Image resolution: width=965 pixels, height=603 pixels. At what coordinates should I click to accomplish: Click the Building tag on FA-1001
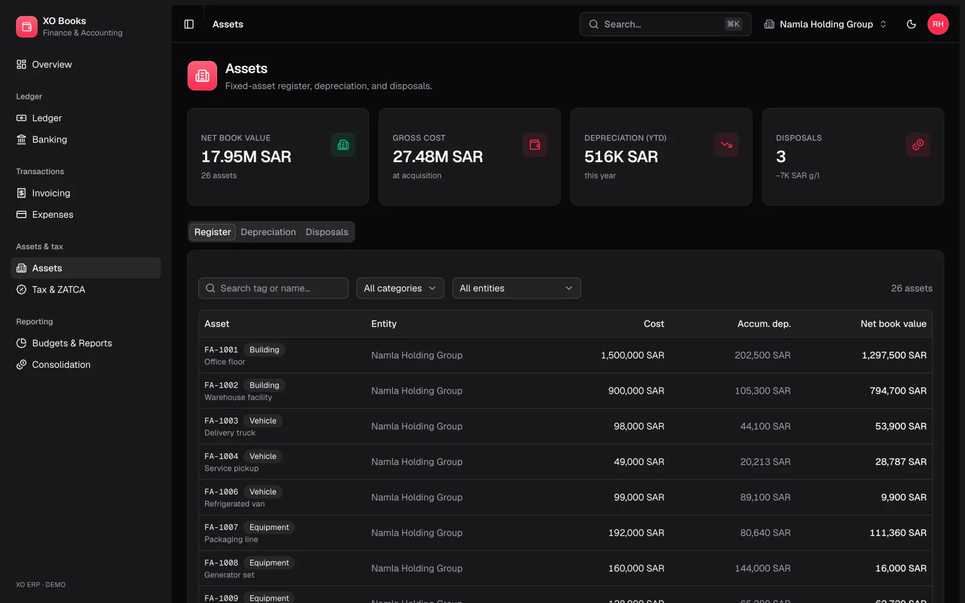tap(264, 350)
